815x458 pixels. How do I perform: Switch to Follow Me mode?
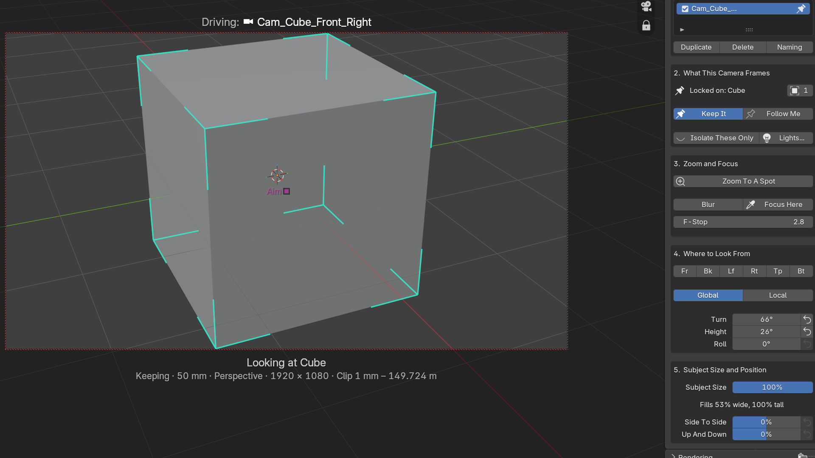click(778, 114)
